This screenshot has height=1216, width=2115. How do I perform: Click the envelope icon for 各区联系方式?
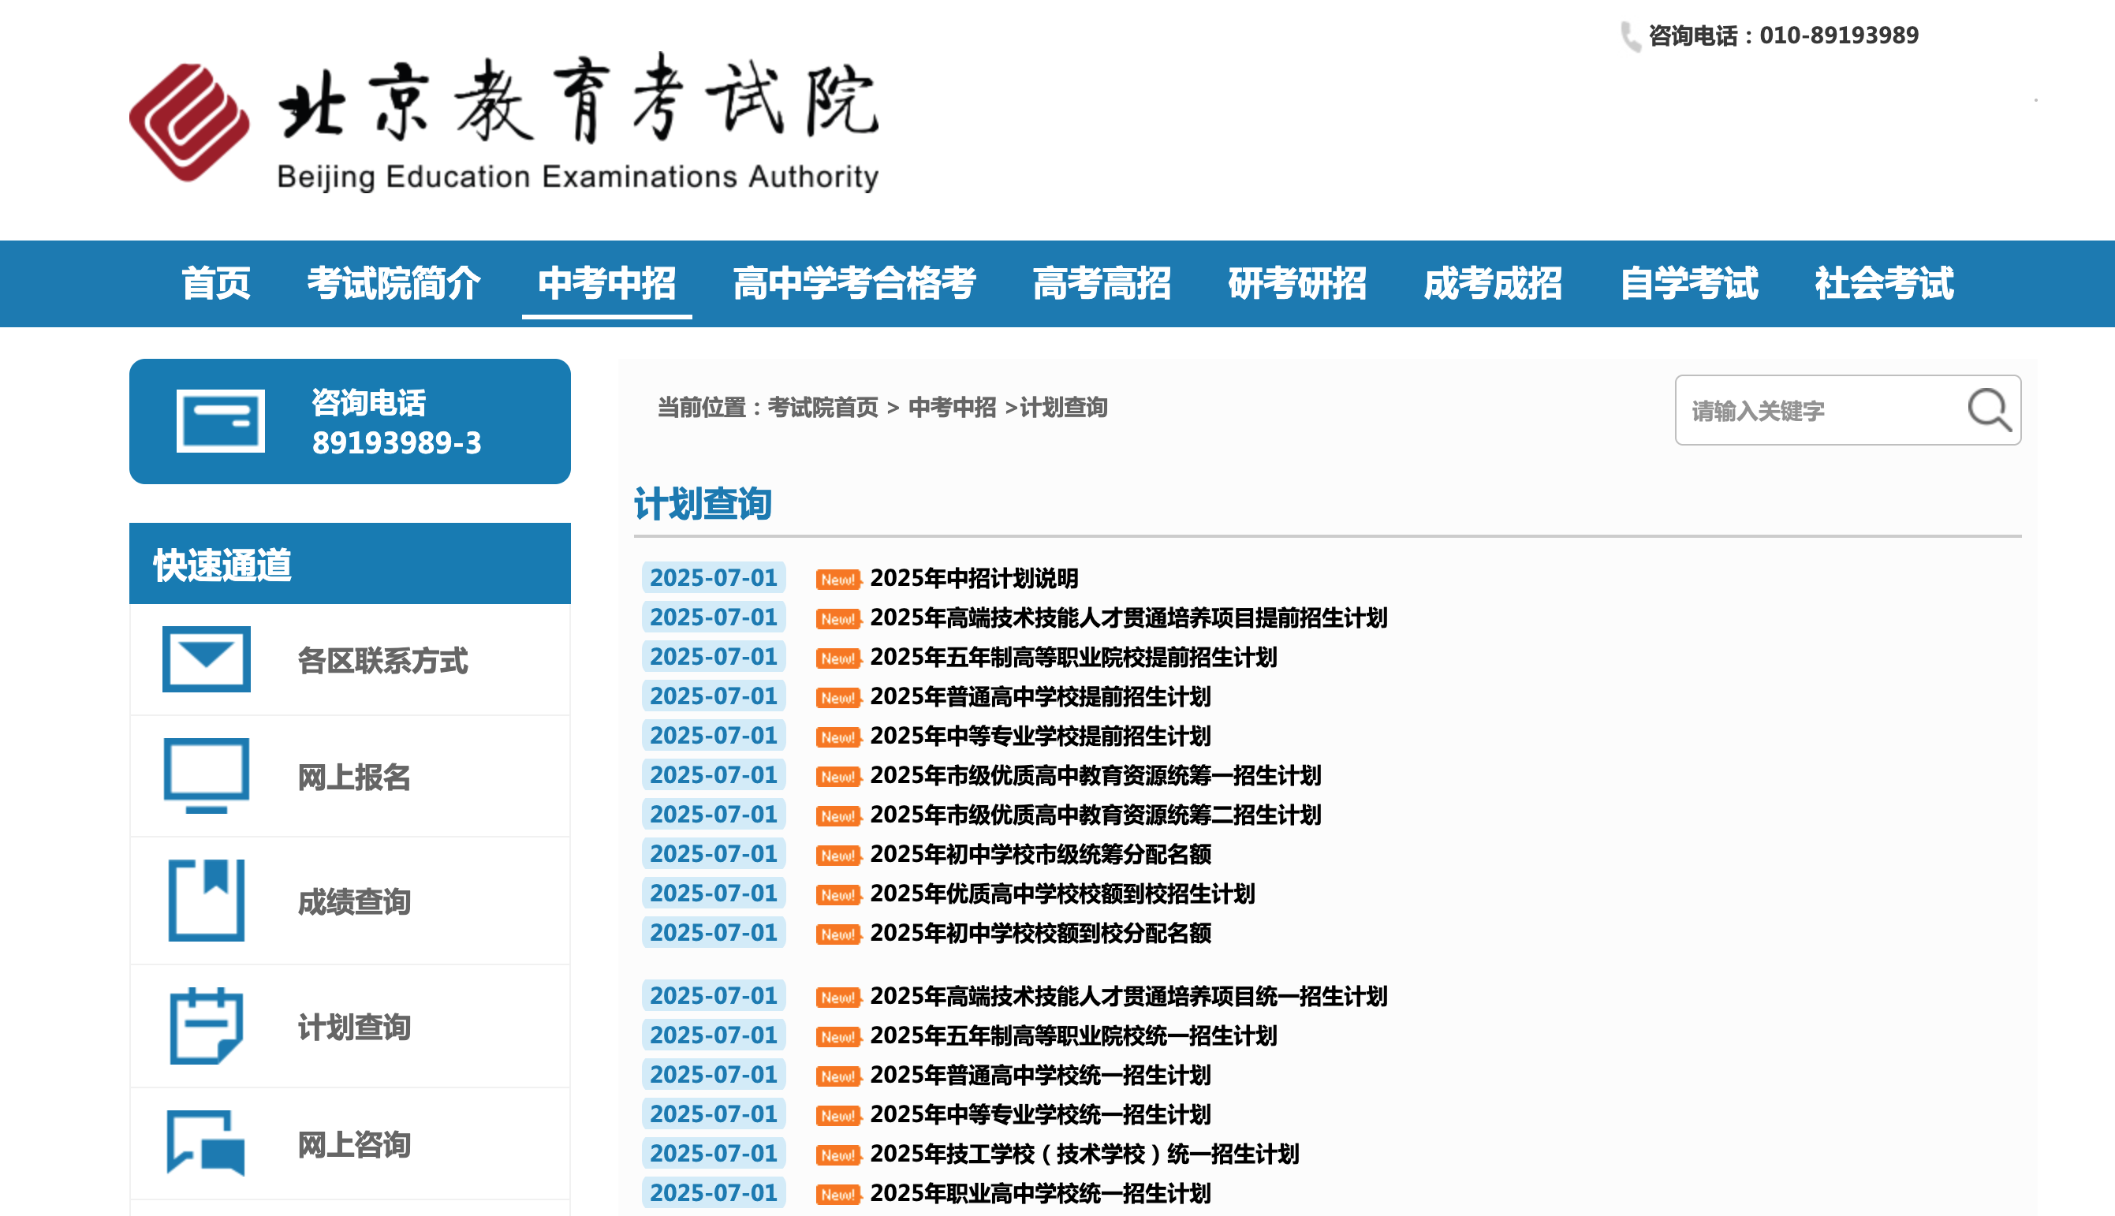[x=207, y=659]
